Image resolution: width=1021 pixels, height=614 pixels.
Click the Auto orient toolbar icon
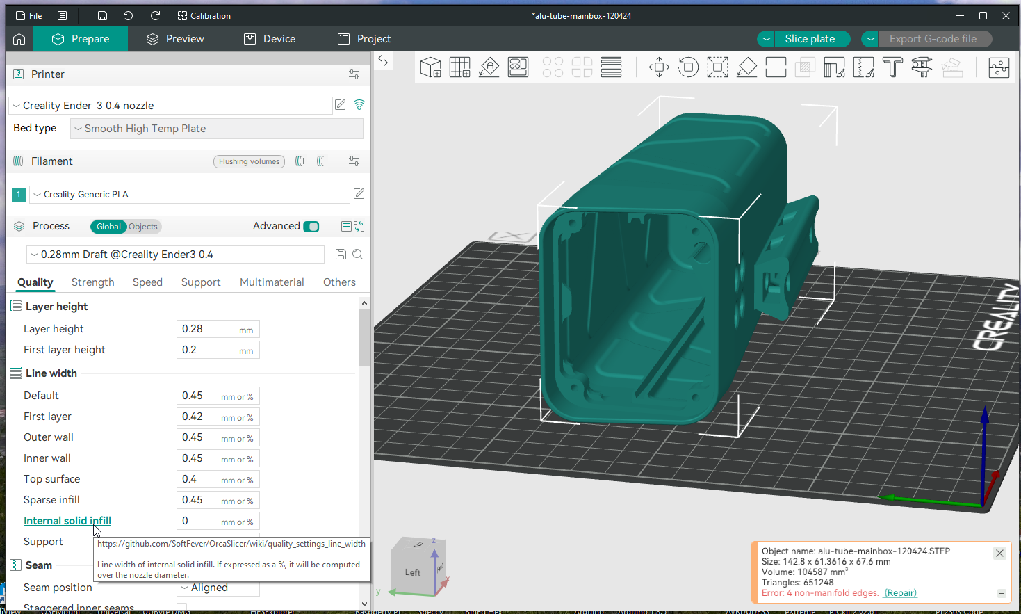click(x=489, y=67)
